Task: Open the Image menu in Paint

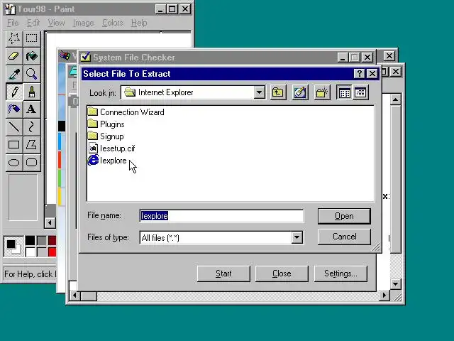Action: coord(84,23)
